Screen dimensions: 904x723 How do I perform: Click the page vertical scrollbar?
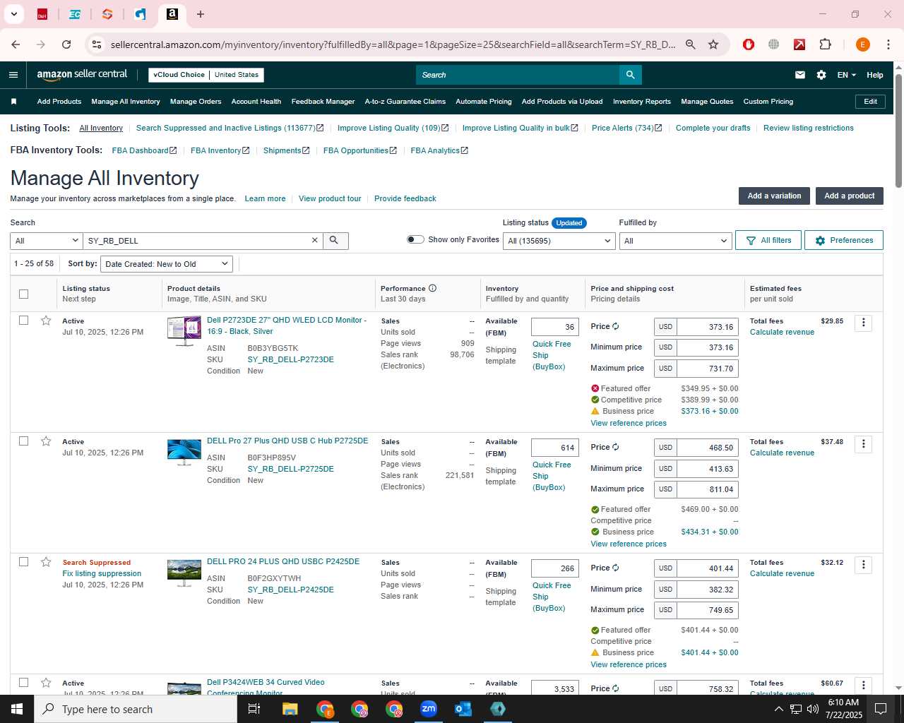pyautogui.click(x=898, y=131)
